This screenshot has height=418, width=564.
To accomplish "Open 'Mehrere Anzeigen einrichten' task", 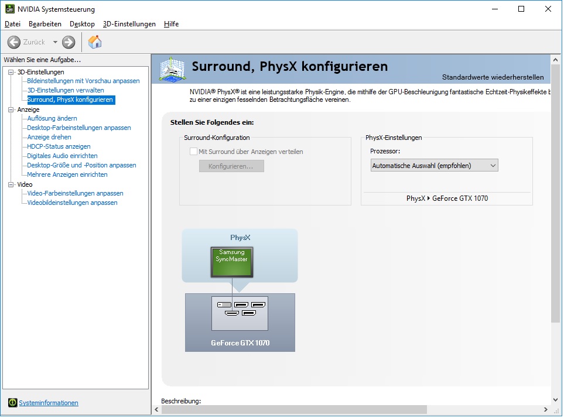I will coord(67,174).
